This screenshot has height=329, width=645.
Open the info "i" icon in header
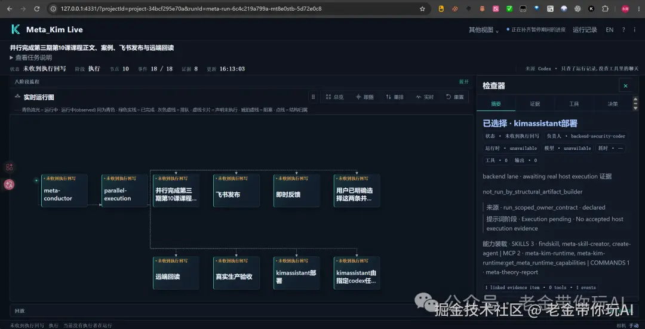tap(634, 30)
